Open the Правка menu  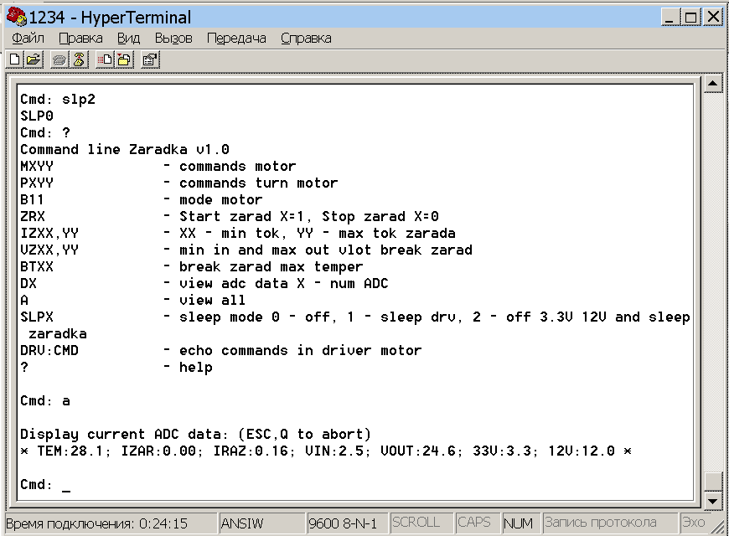point(81,39)
